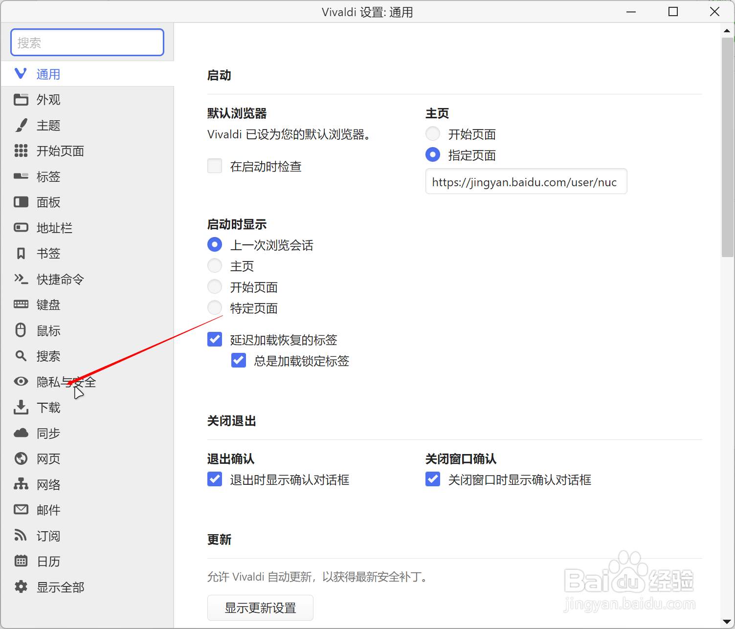735x629 pixels.
Task: Select the 主题 (Themes) sidebar icon
Action: click(x=48, y=125)
